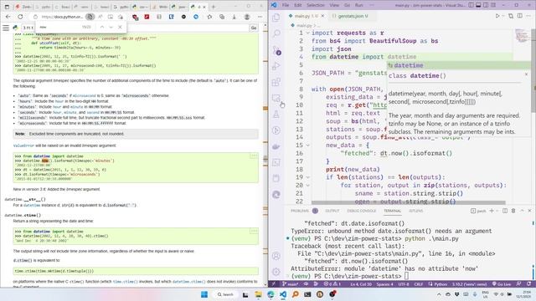536x301 pixels.
Task: Add a new terminal with the plus icon
Action: click(x=492, y=211)
